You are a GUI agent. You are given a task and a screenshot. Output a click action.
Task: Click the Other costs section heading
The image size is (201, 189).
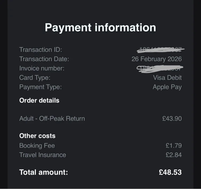[37, 136]
